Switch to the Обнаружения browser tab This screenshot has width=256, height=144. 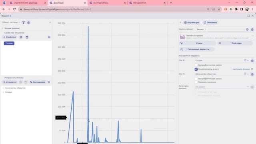coord(147,3)
